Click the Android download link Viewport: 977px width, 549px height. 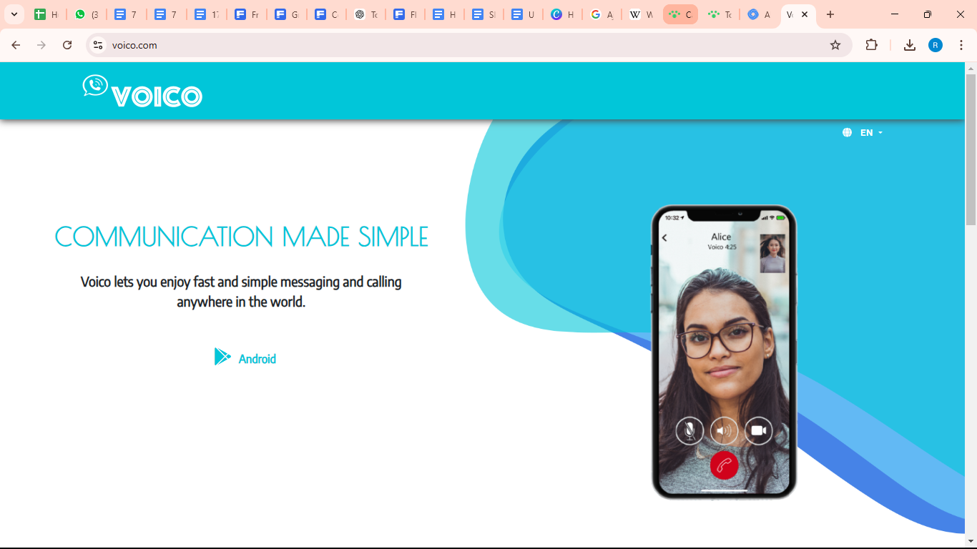pyautogui.click(x=245, y=358)
